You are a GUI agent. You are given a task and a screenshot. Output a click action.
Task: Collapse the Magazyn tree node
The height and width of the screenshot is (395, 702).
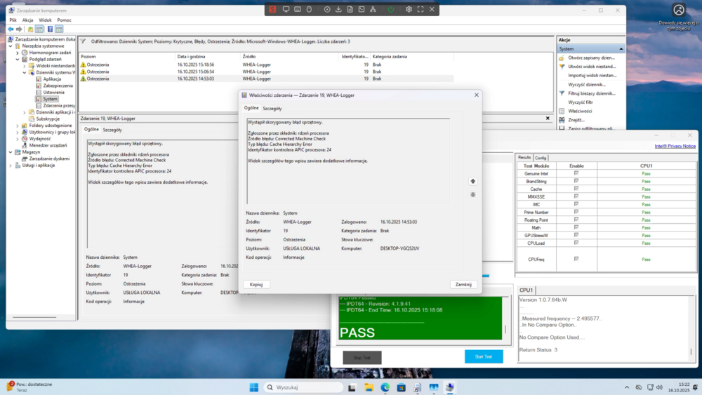pos(11,152)
